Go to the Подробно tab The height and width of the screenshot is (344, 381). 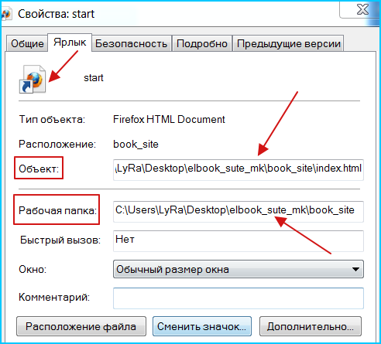point(202,43)
